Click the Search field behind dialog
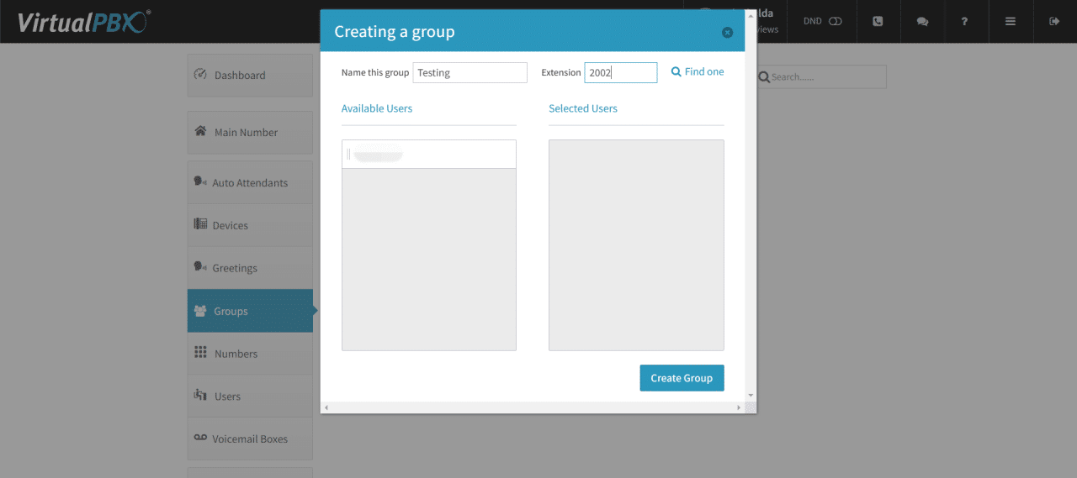Screen dimensions: 1077x478 coord(821,76)
